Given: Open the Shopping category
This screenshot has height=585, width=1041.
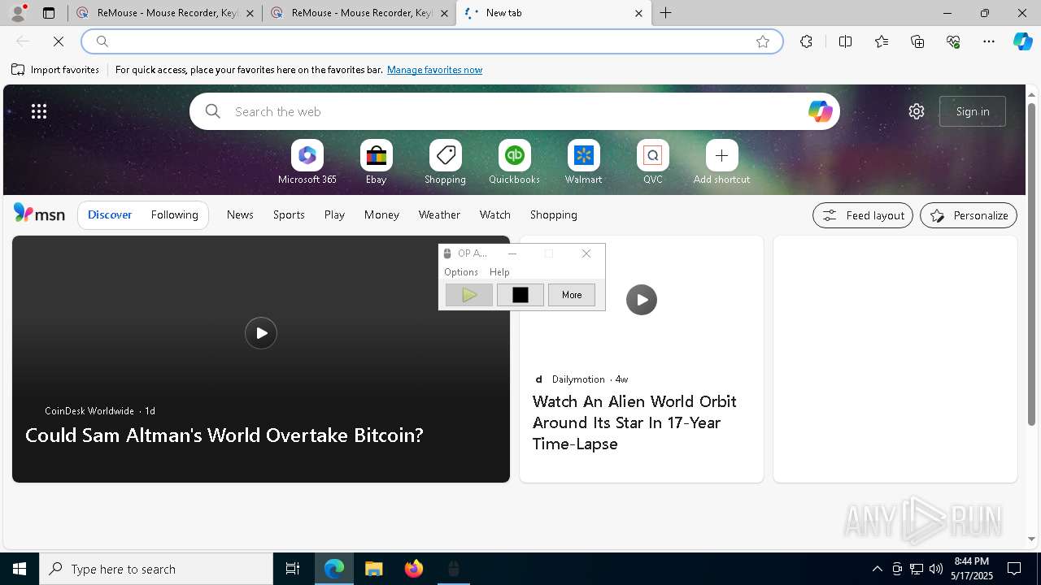Looking at the screenshot, I should click(x=554, y=214).
